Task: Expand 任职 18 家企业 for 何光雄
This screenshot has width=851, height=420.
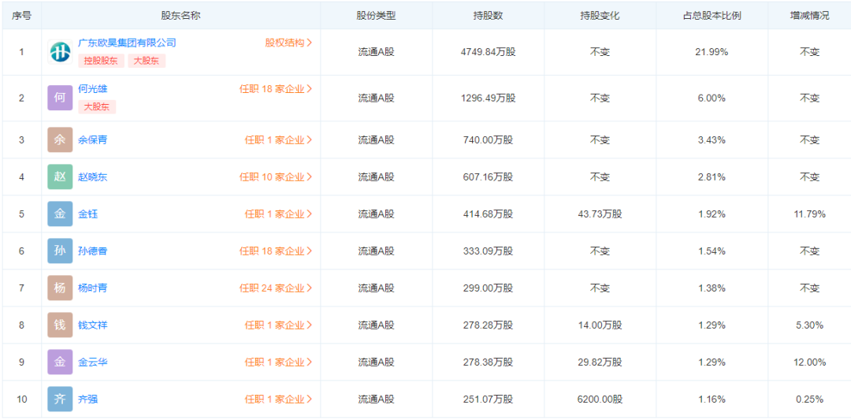Action: [277, 89]
